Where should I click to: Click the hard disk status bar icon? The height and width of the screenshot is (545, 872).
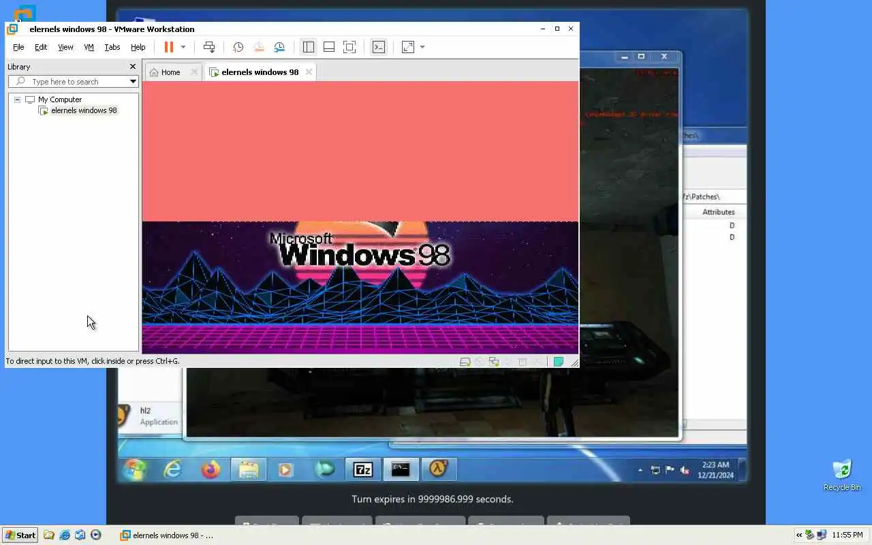pyautogui.click(x=465, y=362)
